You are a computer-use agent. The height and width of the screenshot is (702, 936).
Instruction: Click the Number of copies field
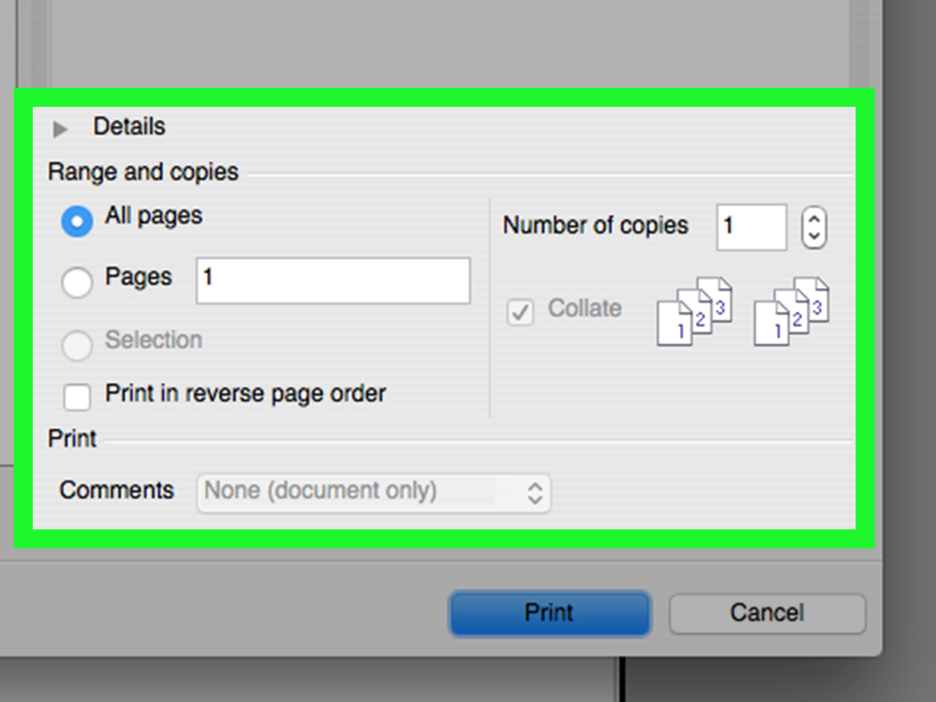(750, 226)
